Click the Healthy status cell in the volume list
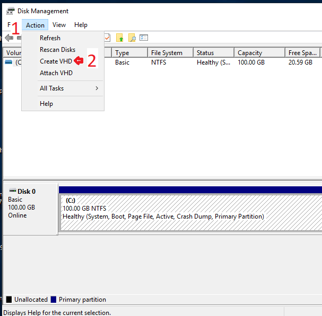The height and width of the screenshot is (316, 322). click(213, 62)
